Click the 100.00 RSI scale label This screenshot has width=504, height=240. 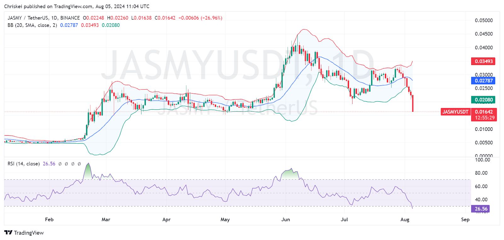click(483, 160)
